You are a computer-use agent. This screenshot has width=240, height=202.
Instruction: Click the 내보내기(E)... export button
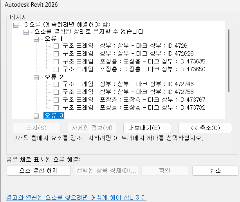(147, 128)
